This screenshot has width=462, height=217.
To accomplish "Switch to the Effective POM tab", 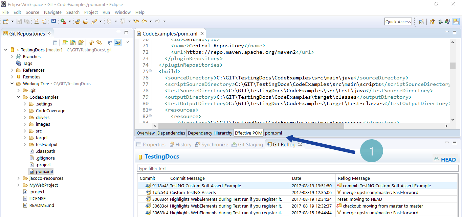I will pos(248,133).
